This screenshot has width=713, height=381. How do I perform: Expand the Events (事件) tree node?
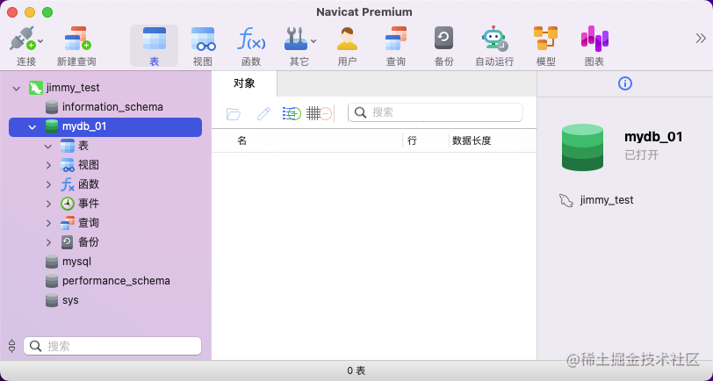pyautogui.click(x=48, y=205)
